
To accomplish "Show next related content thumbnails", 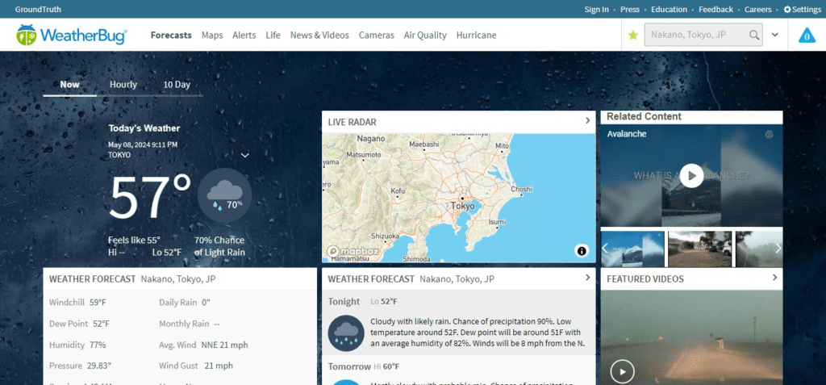I will click(778, 249).
